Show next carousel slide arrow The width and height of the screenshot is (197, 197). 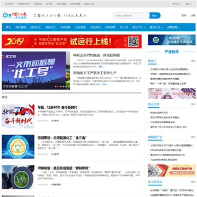pos(66,70)
